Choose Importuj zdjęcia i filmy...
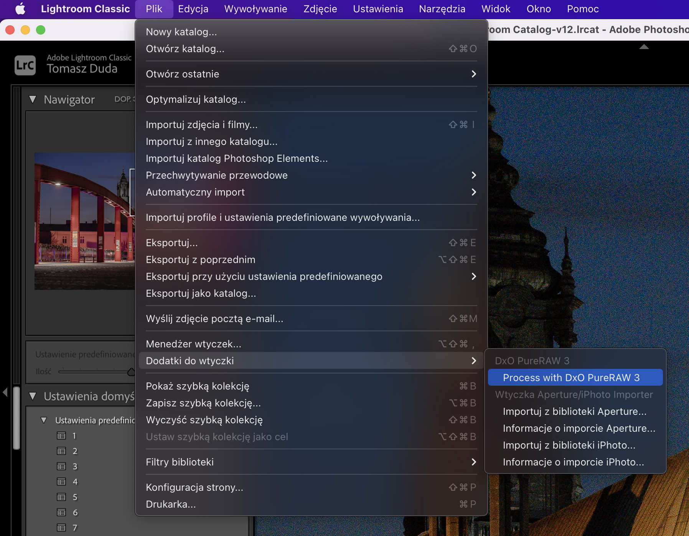Screen dimensions: 689x536 [x=311, y=125]
